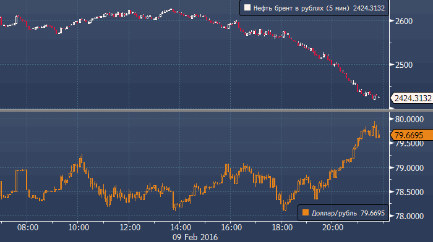Click the 16:00 time axis label
Screen dimensions: 433x242
231,227
